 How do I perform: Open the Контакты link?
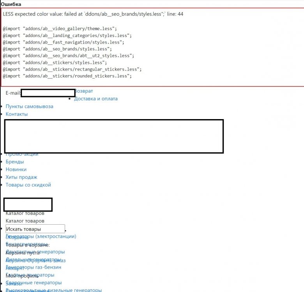16,114
